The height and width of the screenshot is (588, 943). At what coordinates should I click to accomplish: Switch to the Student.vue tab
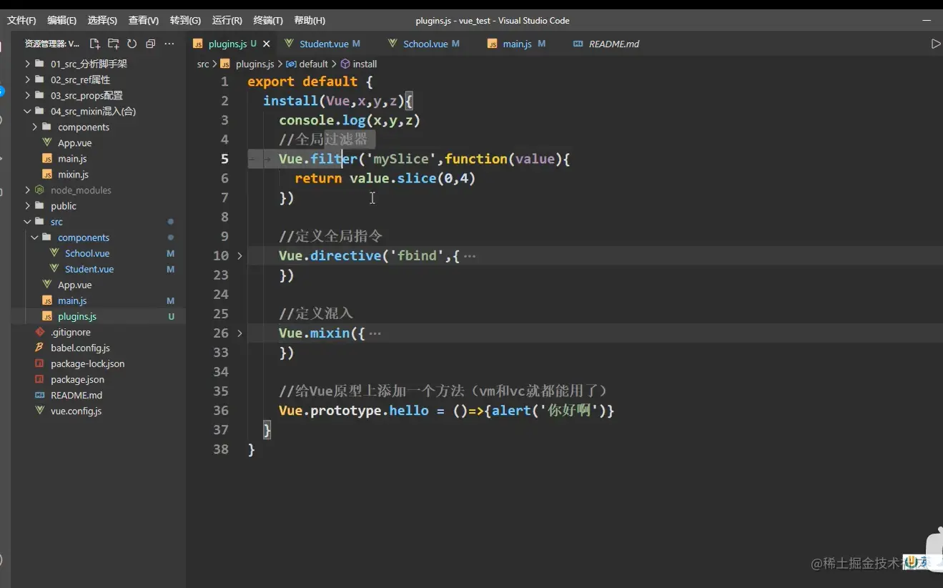pos(322,44)
